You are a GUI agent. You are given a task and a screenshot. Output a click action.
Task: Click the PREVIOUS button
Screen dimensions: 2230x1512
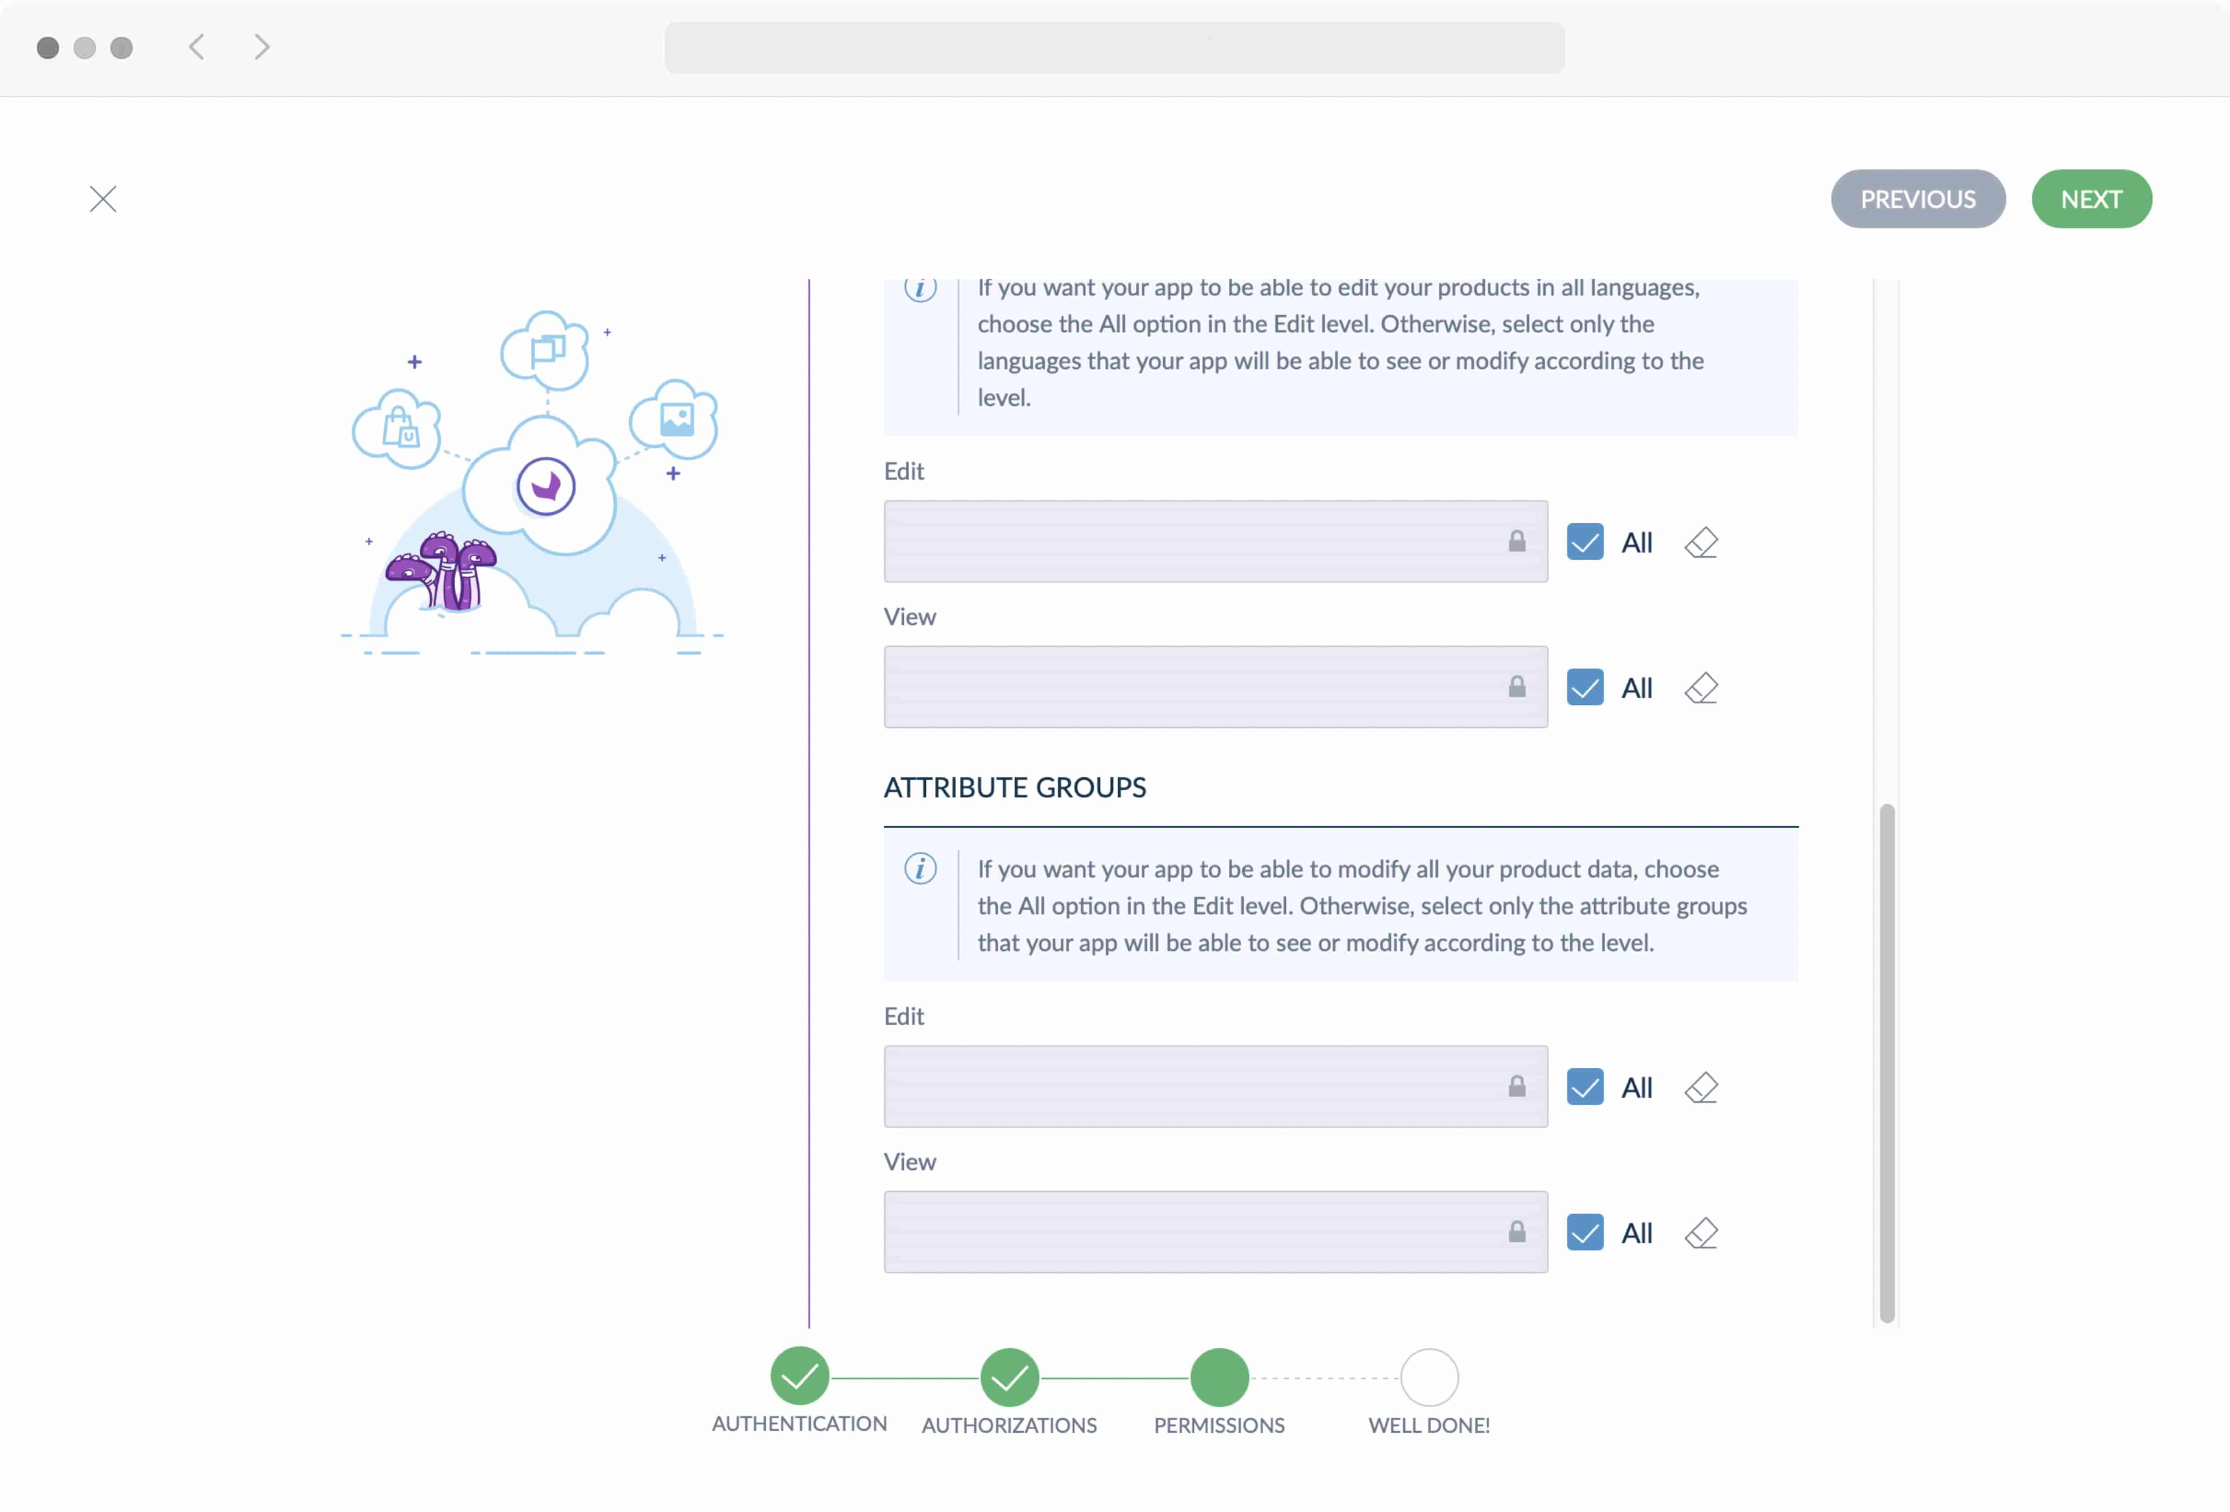pyautogui.click(x=1917, y=198)
